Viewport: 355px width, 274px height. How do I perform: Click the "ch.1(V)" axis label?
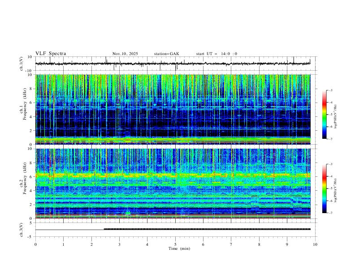point(22,64)
